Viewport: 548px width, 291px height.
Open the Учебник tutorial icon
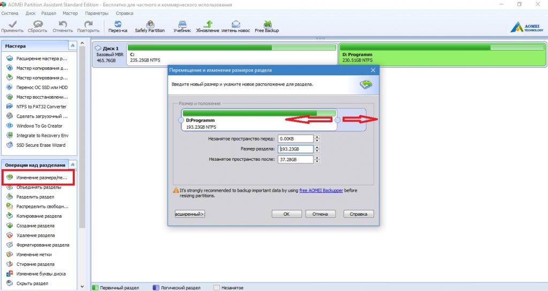[182, 27]
